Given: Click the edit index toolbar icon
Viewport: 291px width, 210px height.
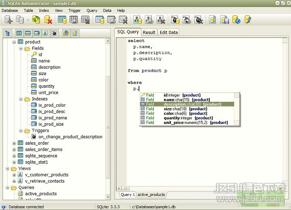Looking at the screenshot, I should [x=112, y=20].
